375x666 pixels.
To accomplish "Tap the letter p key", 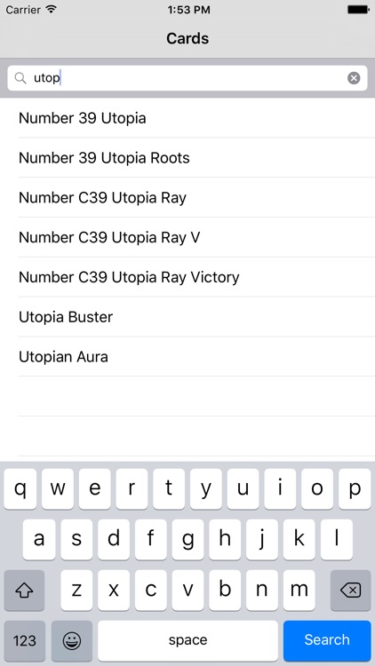I will click(355, 489).
